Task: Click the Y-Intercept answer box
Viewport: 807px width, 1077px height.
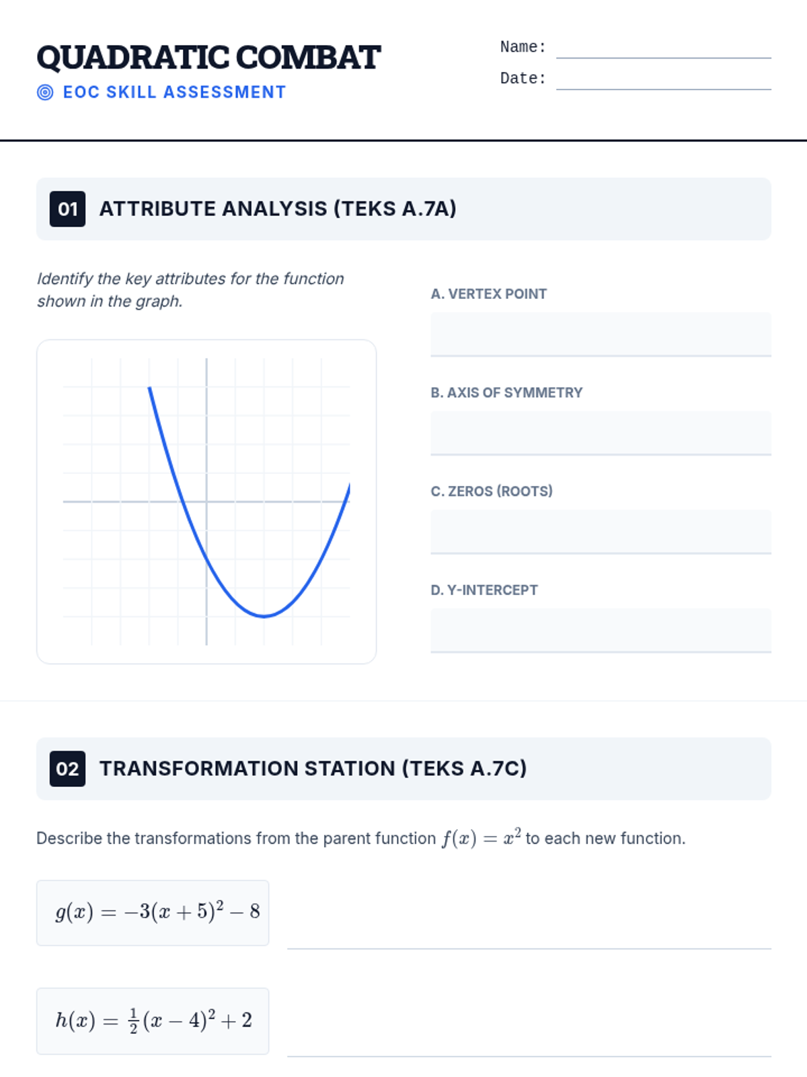Action: tap(601, 631)
